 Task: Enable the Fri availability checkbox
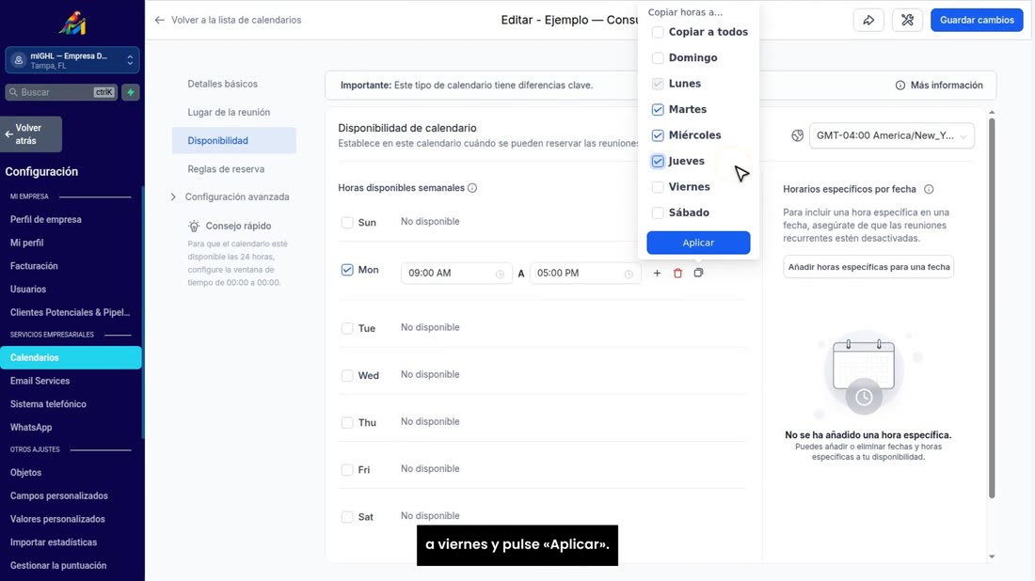tap(347, 469)
